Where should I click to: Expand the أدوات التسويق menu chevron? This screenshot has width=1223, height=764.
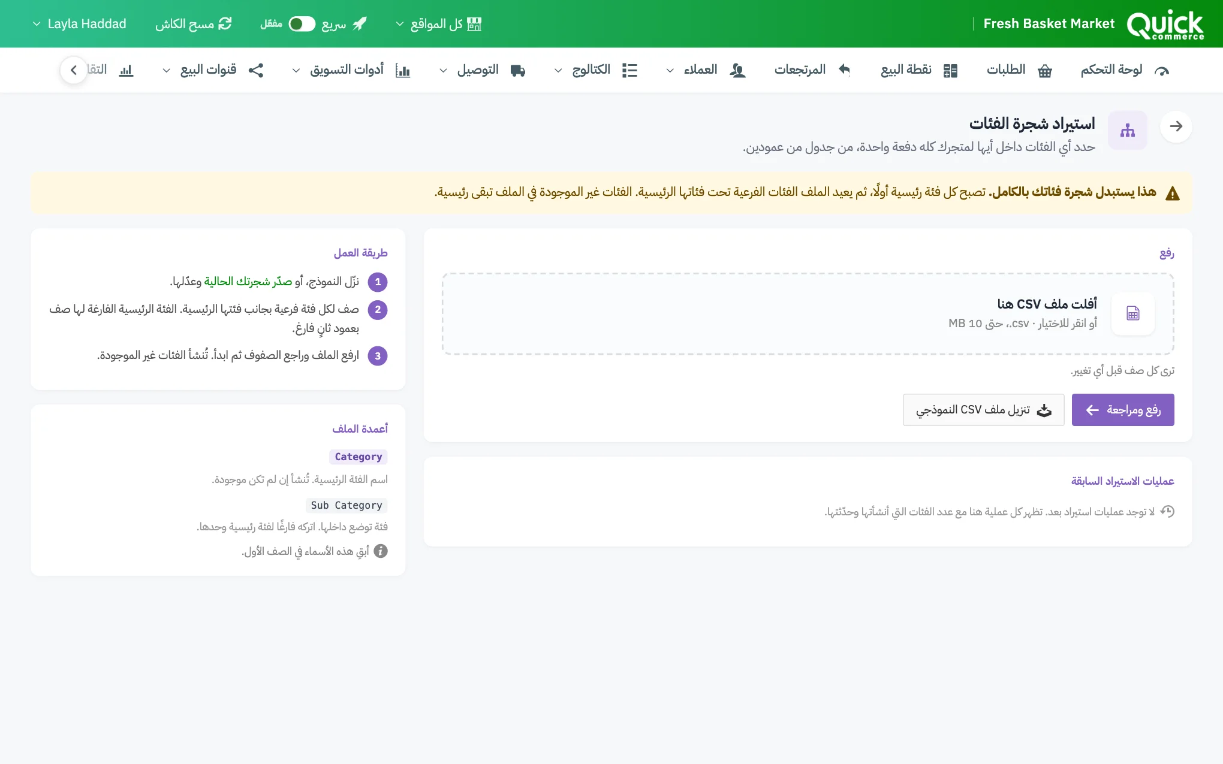296,71
